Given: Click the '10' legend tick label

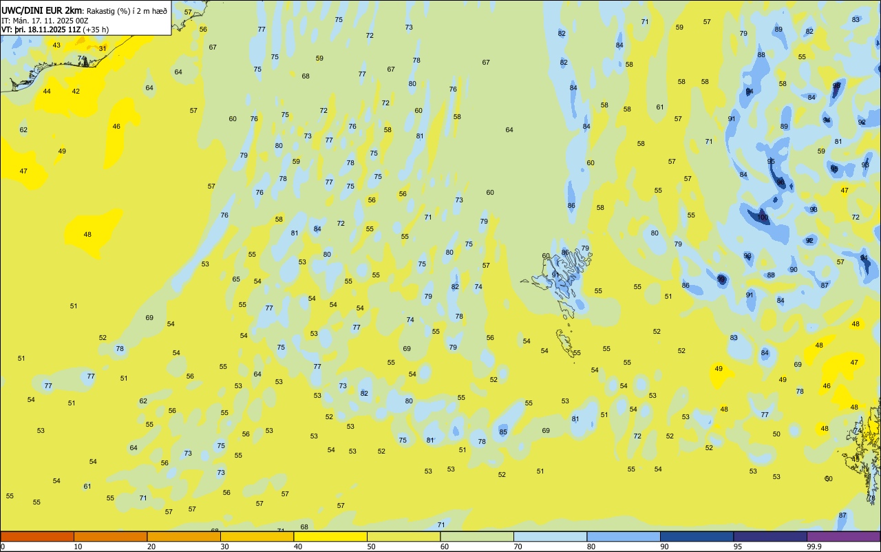Looking at the screenshot, I should [x=78, y=546].
